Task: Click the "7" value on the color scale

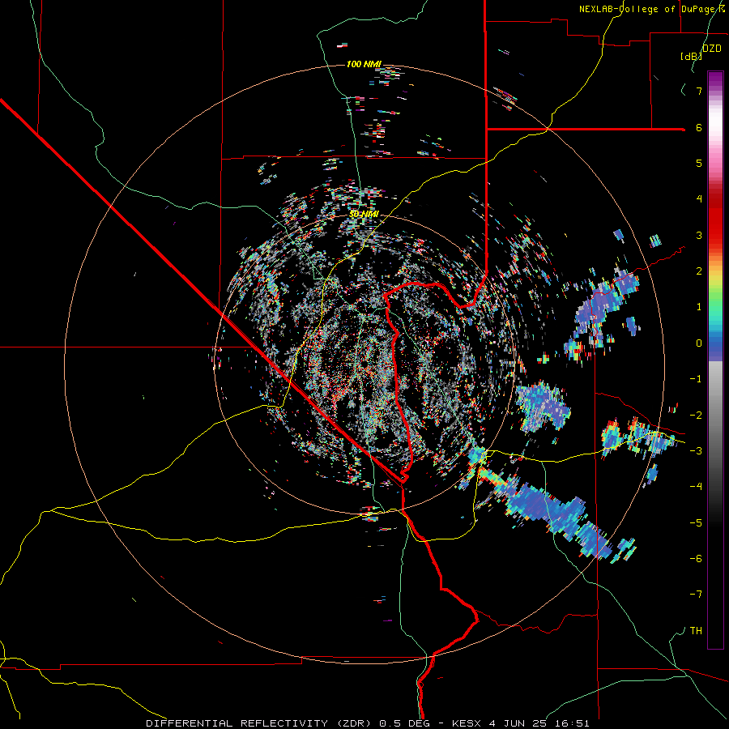Action: tap(699, 91)
